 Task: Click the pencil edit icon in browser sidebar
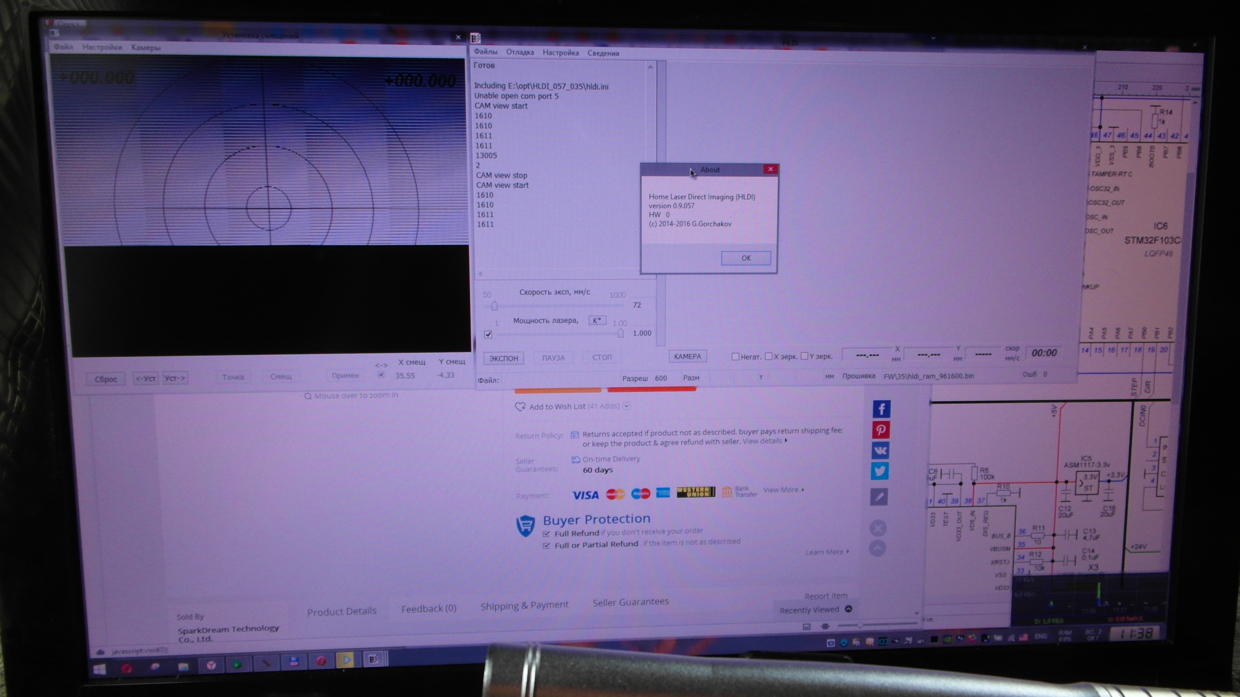(879, 497)
